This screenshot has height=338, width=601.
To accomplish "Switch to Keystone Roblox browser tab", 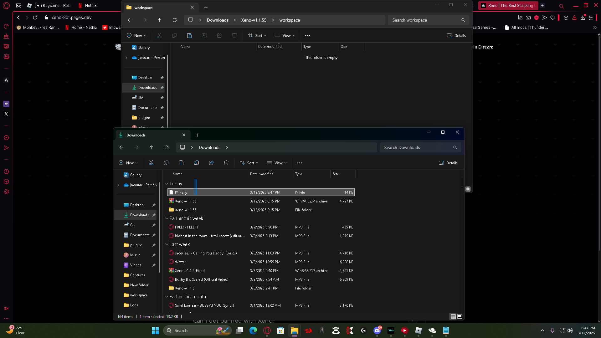I will [49, 6].
